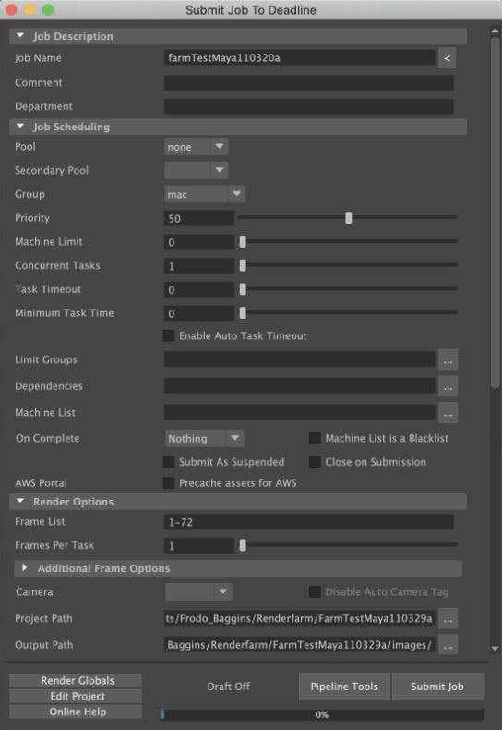Click the '<' button beside Job Name
The height and width of the screenshot is (730, 502).
tap(447, 58)
